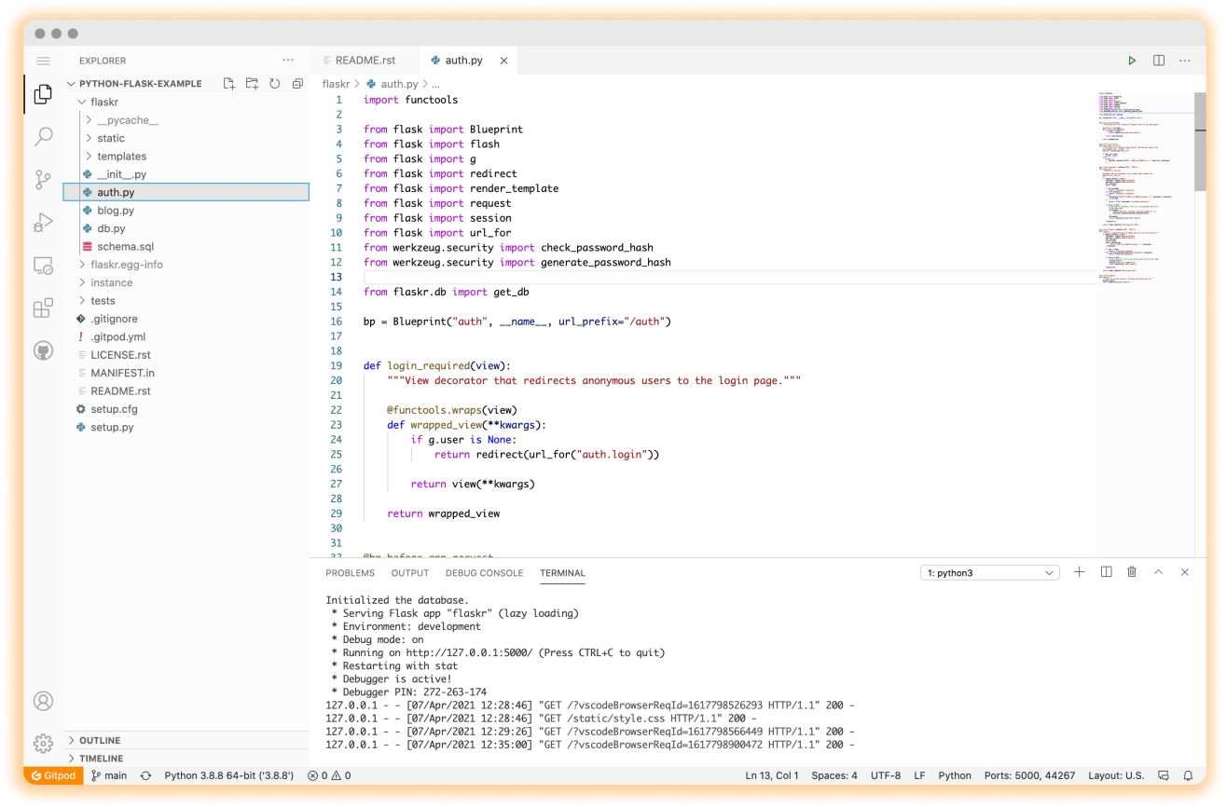Split the editor to the right

[x=1159, y=61]
